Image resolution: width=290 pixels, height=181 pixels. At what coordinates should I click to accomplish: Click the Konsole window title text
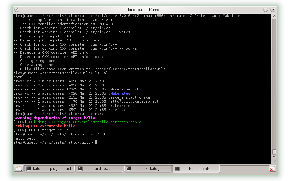[145, 10]
